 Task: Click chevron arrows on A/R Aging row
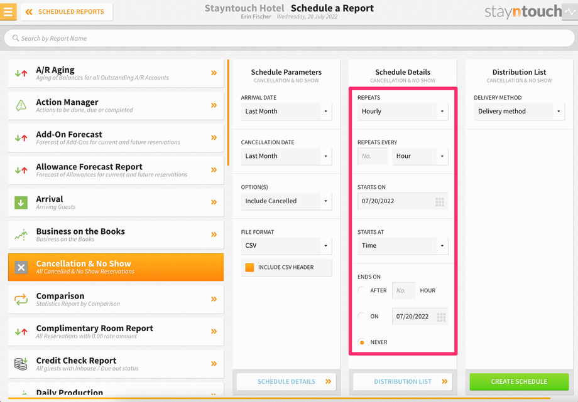[214, 73]
